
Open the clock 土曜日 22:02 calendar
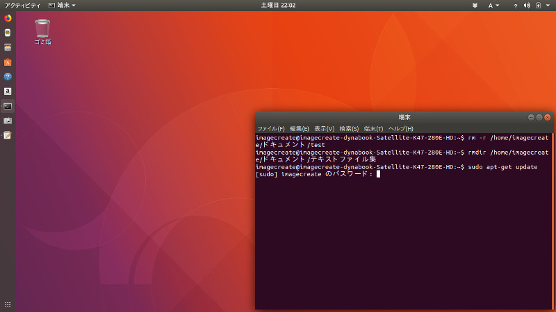(278, 6)
